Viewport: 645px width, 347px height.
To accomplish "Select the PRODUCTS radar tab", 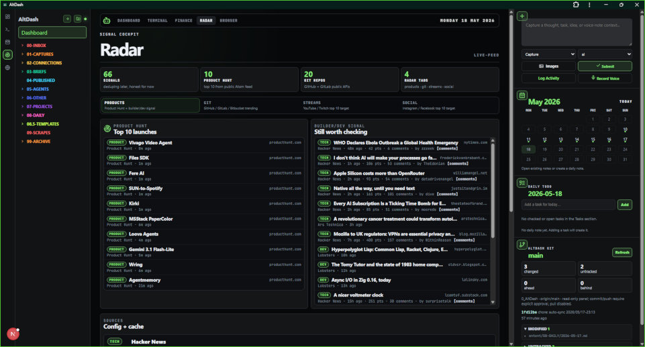I will (150, 105).
